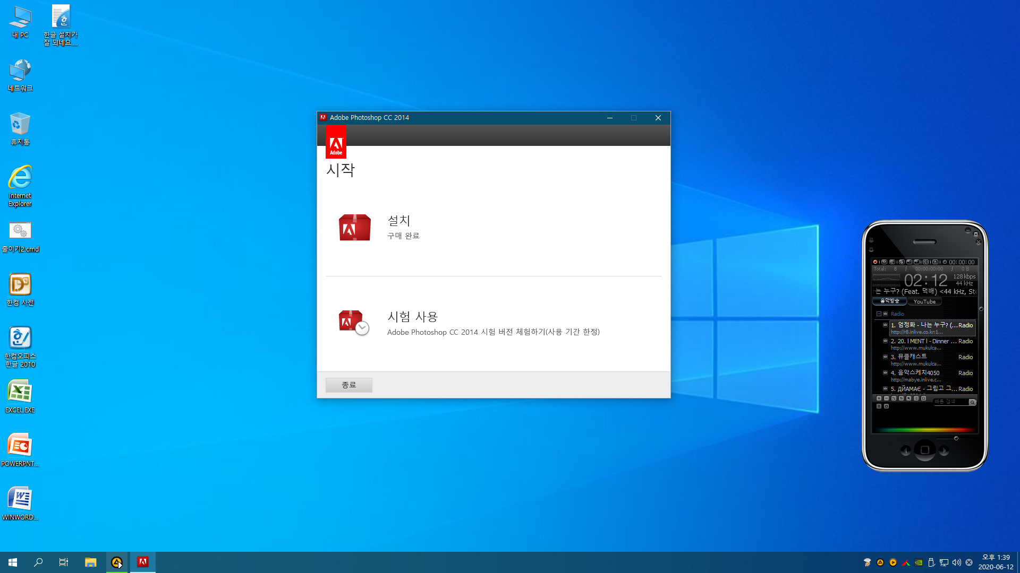Viewport: 1020px width, 573px height.
Task: Open File Explorer from the taskbar
Action: pyautogui.click(x=91, y=562)
